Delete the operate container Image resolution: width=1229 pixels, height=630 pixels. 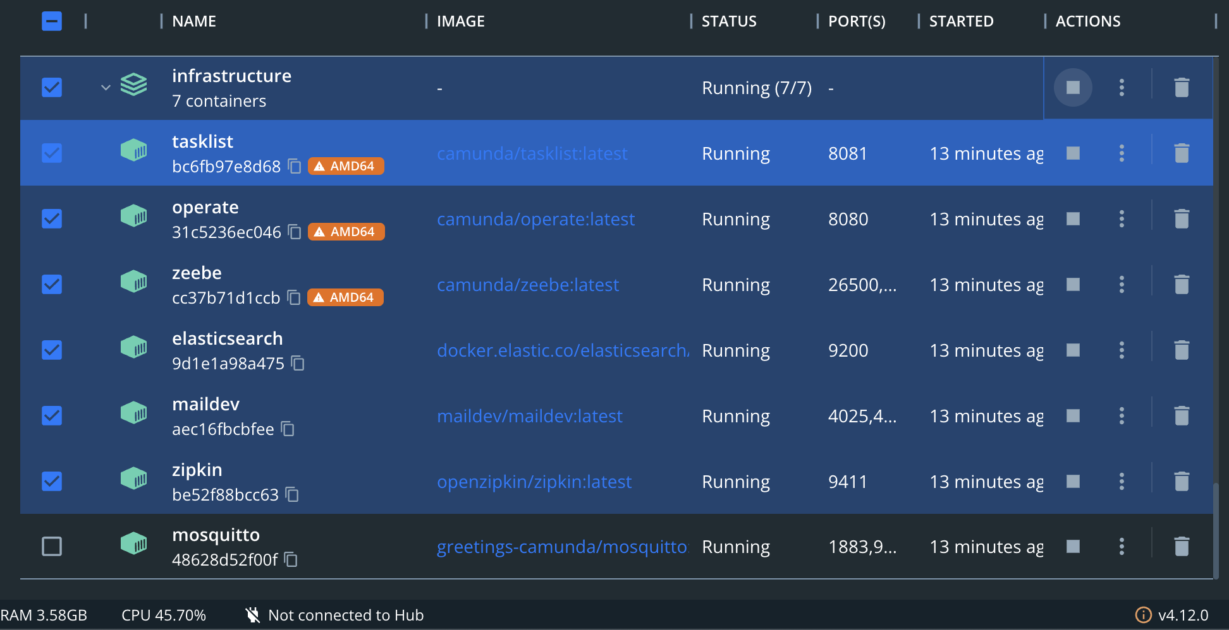(x=1182, y=218)
